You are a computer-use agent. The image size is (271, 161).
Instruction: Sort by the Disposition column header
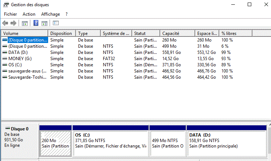coord(62,33)
